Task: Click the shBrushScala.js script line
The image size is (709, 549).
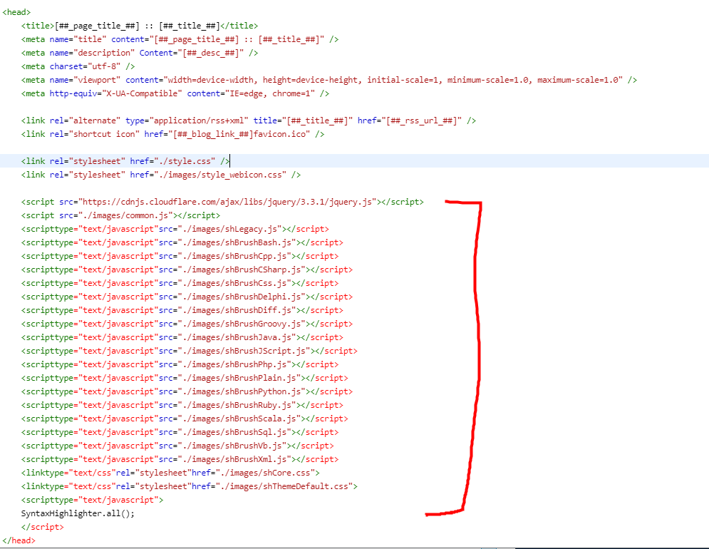Action: pyautogui.click(x=185, y=419)
